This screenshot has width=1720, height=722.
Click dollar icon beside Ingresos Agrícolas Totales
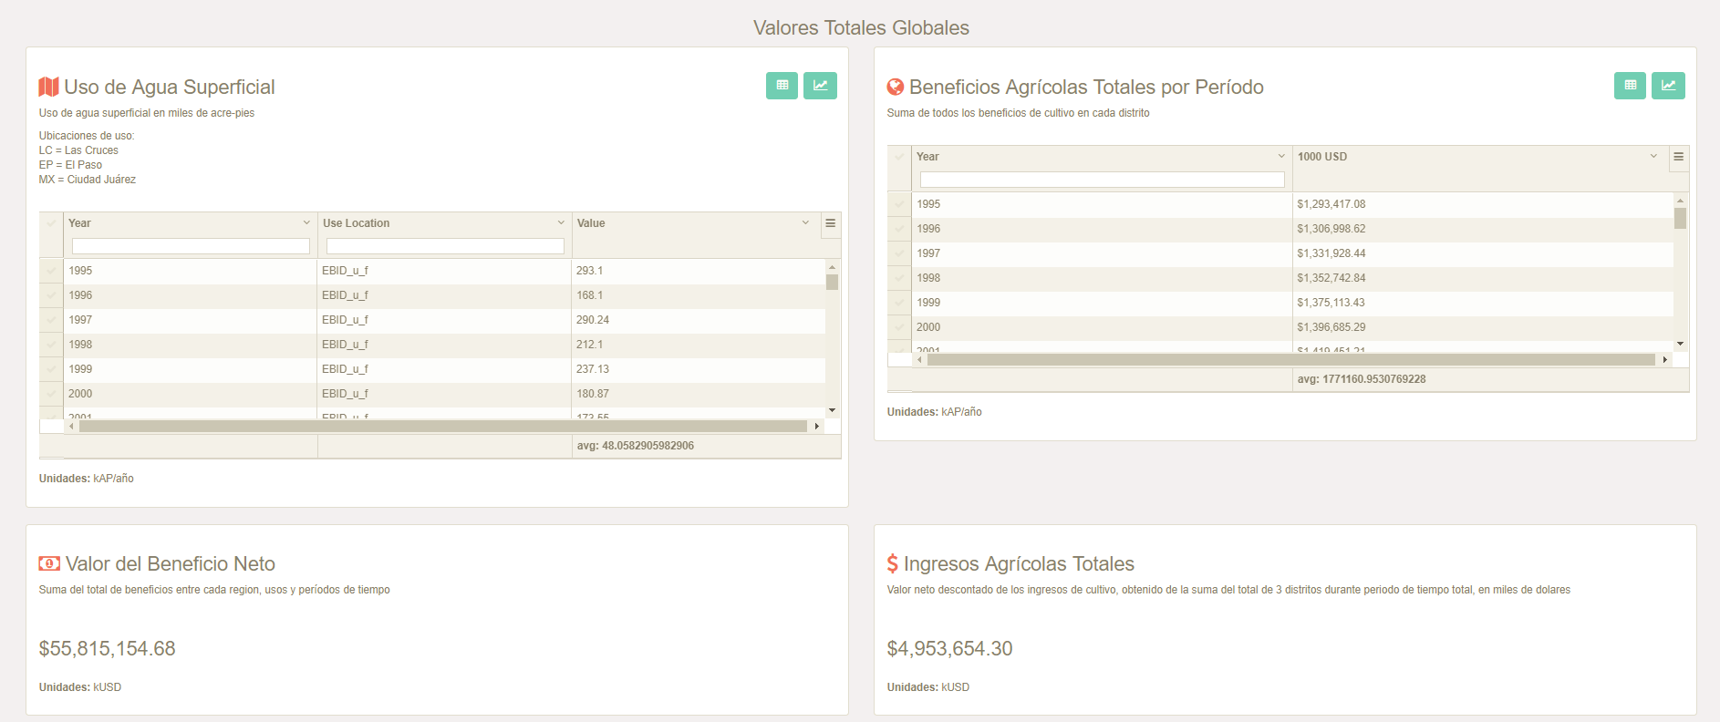click(x=893, y=563)
